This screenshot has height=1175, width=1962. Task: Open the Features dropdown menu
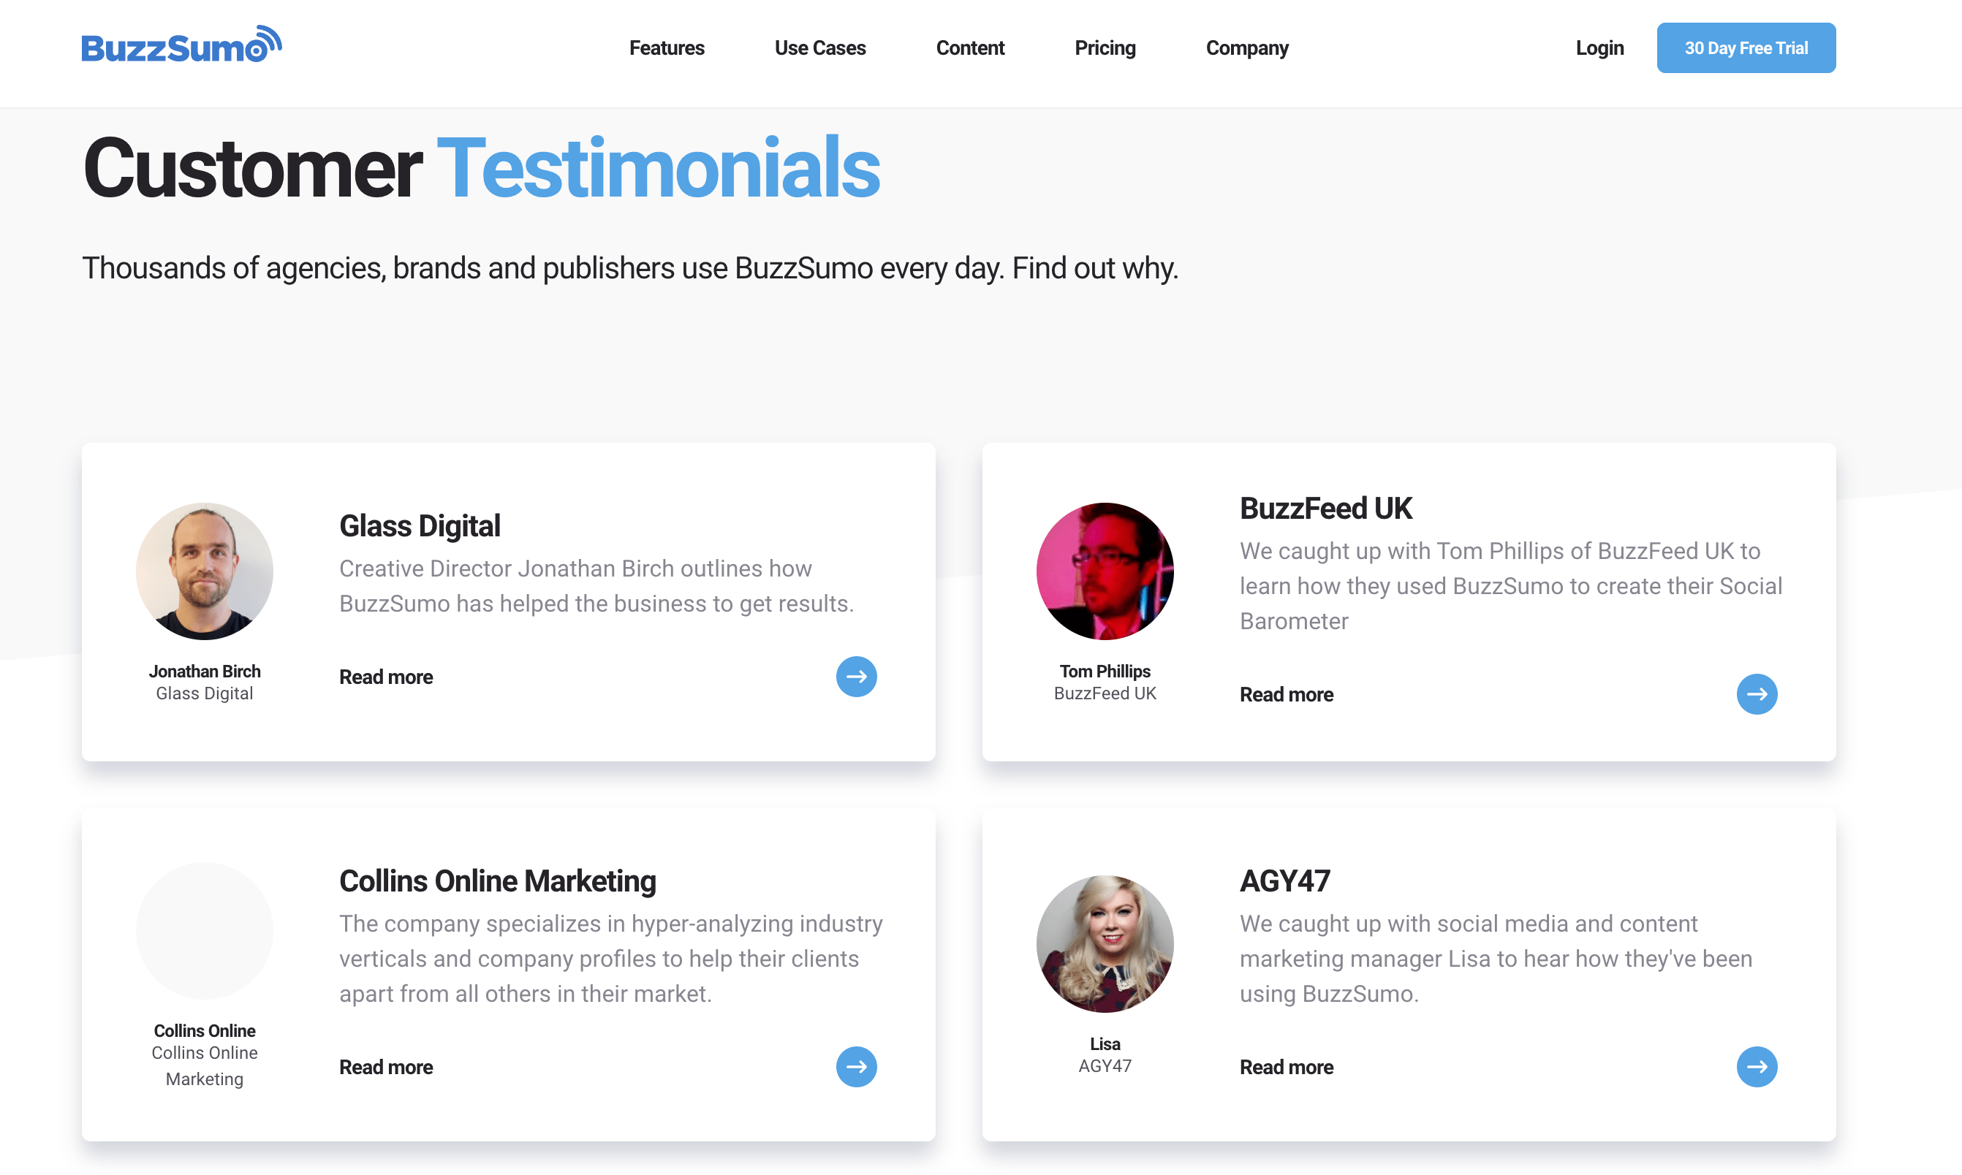click(x=667, y=47)
